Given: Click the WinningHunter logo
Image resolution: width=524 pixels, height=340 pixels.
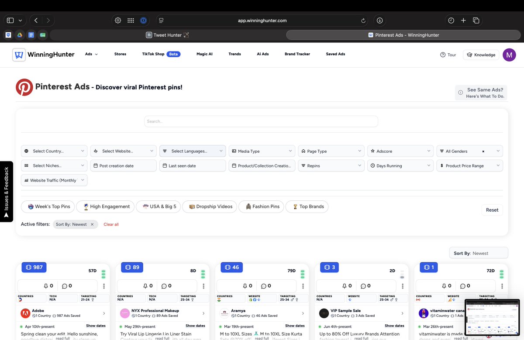Looking at the screenshot, I should pos(44,55).
